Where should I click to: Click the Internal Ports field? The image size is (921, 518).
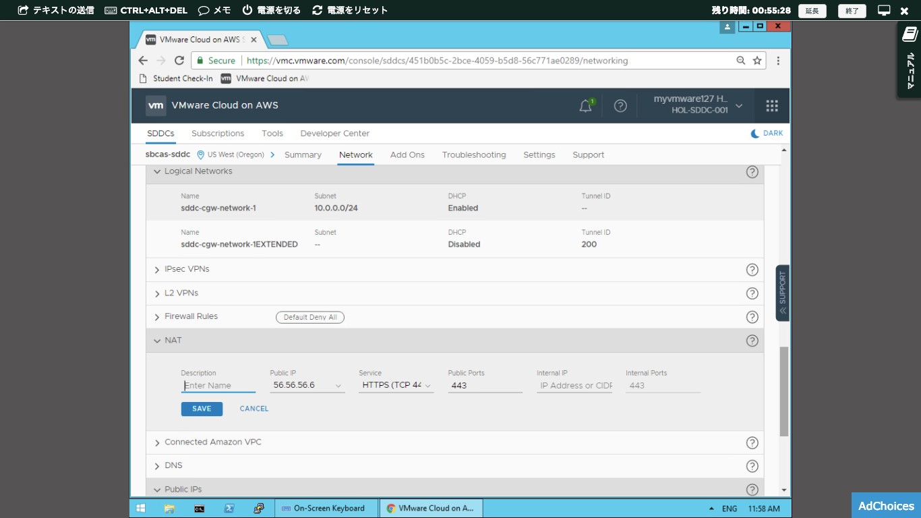pyautogui.click(x=663, y=386)
